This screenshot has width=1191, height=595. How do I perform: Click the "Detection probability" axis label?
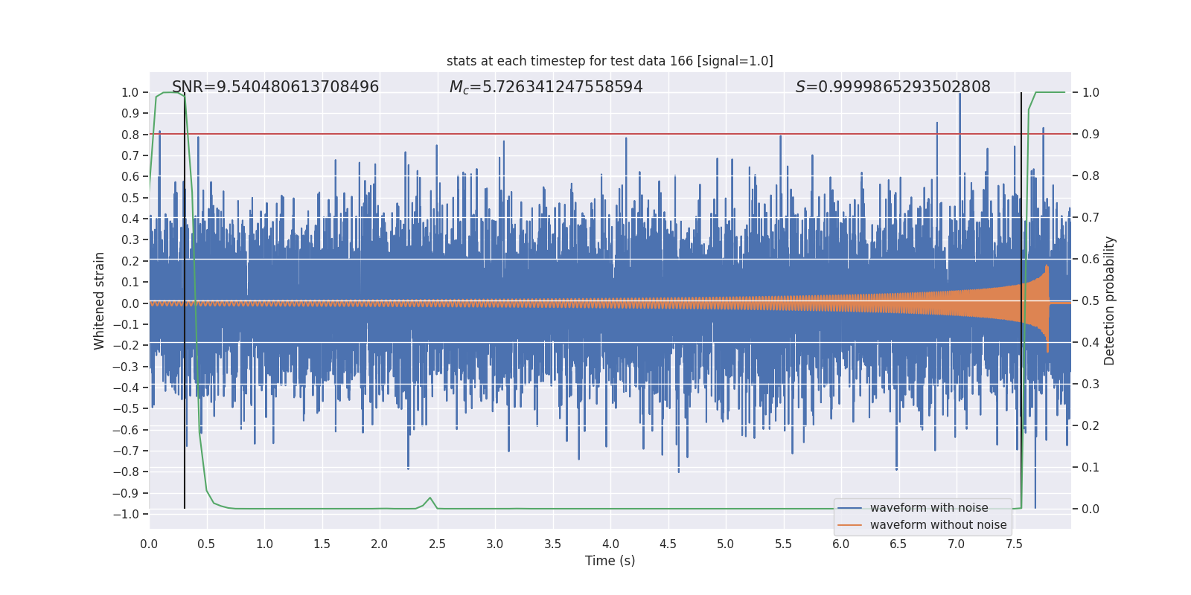click(x=1109, y=300)
